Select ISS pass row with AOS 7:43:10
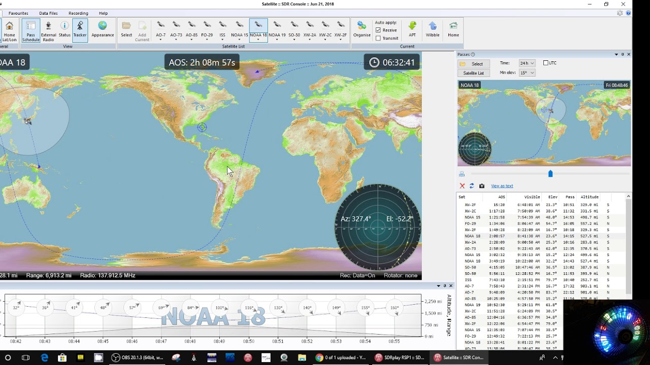Viewport: 650px width, 365px height. (541, 280)
